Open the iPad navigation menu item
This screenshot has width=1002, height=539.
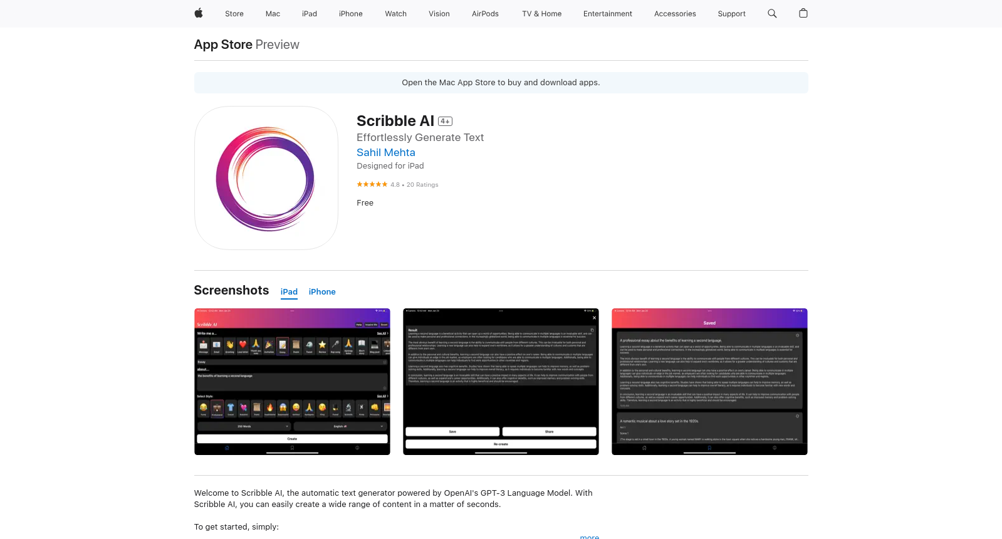point(310,14)
